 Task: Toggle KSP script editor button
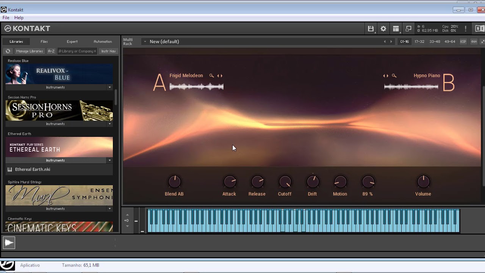(463, 42)
